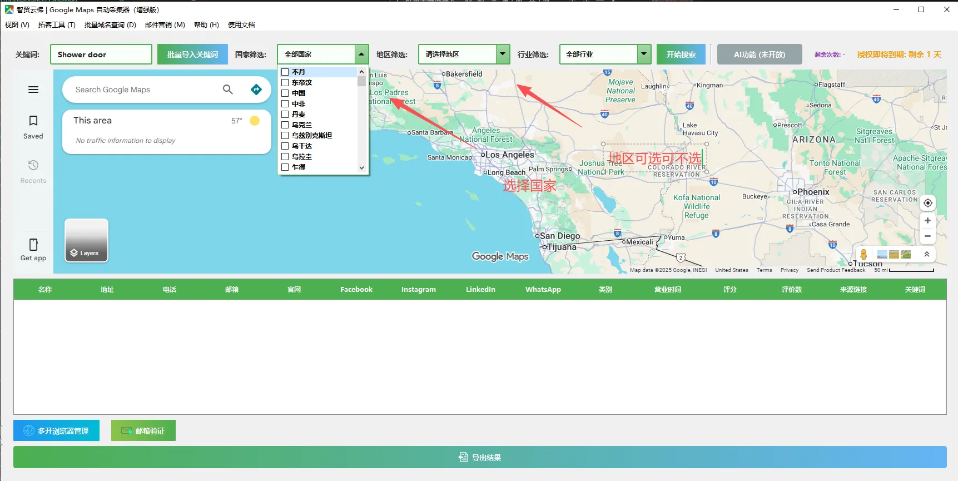The height and width of the screenshot is (481, 958).
Task: Click the Los Angeles label on map
Action: [x=509, y=155]
